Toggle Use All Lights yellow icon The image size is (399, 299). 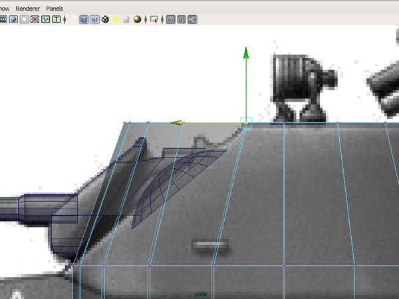click(116, 19)
